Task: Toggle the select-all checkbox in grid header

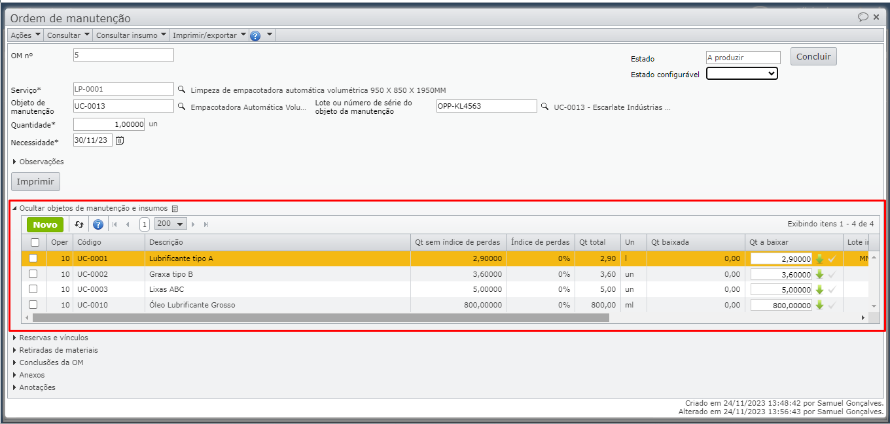Action: pos(35,242)
